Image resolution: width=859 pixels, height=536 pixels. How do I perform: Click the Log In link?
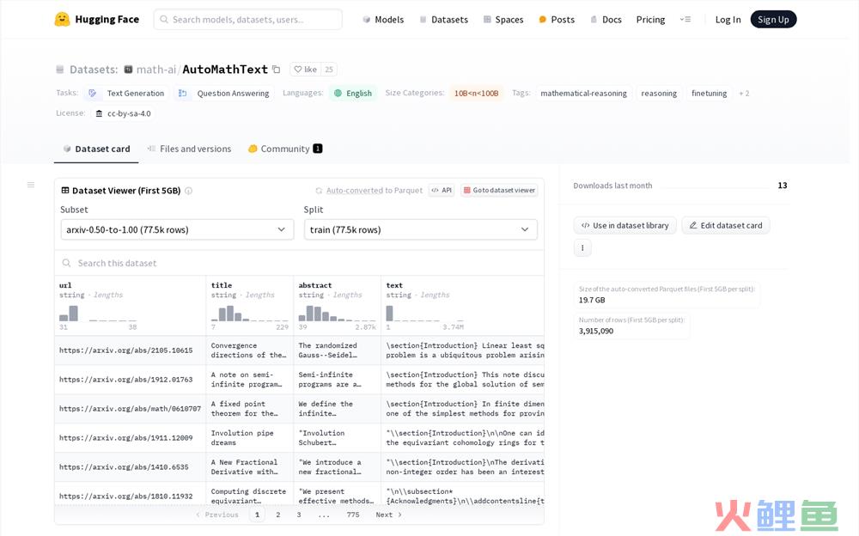click(x=728, y=19)
